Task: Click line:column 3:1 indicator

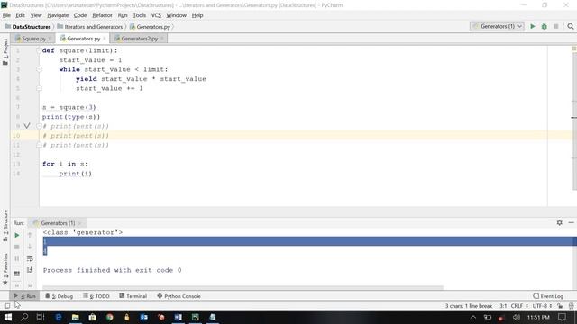Action: [503, 306]
